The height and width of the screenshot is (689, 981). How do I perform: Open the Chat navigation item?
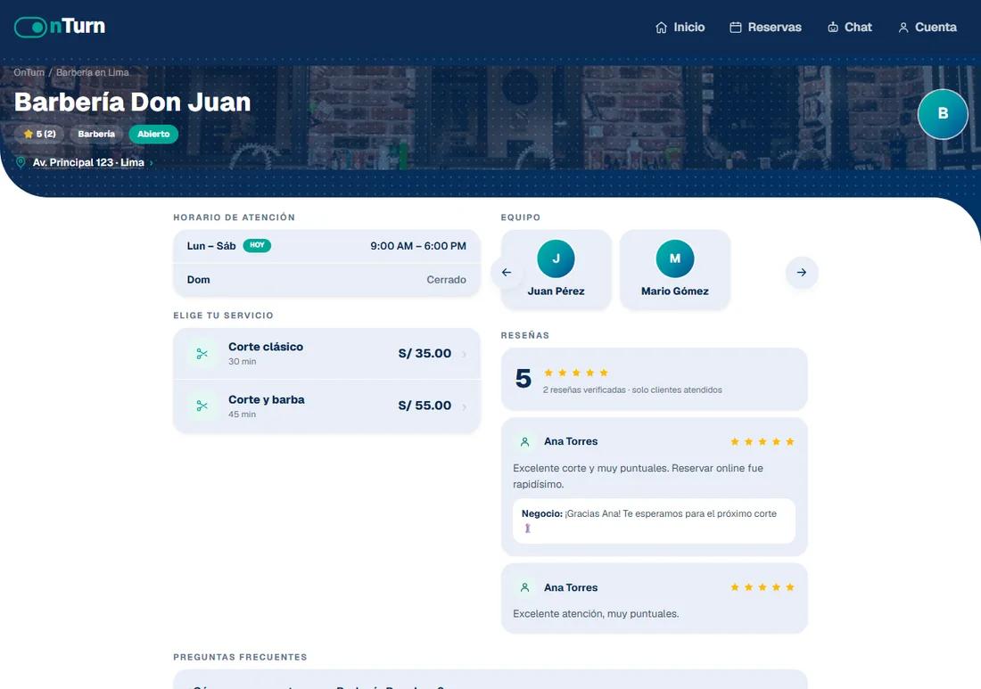tap(849, 28)
